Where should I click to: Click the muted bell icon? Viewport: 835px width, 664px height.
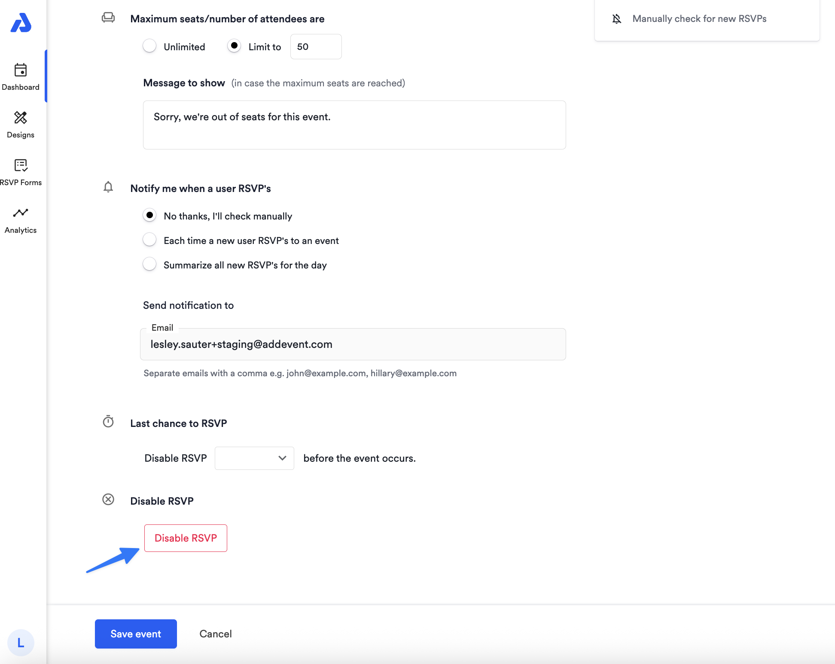[617, 19]
